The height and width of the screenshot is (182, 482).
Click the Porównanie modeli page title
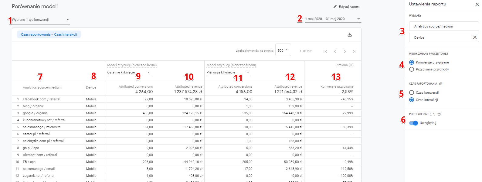(35, 6)
